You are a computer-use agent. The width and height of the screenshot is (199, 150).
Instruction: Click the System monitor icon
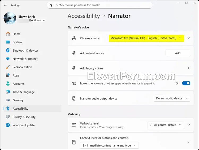(x=8, y=42)
